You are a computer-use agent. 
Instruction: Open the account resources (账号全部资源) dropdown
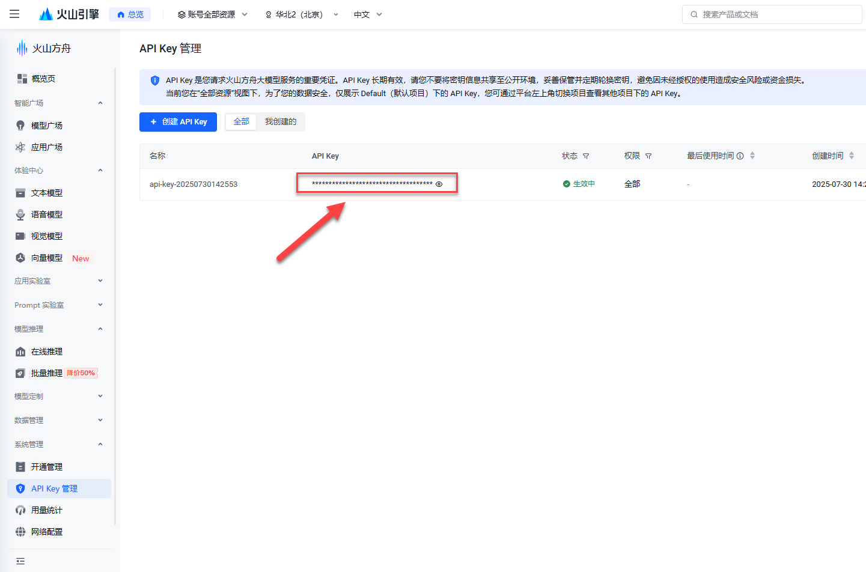point(212,14)
